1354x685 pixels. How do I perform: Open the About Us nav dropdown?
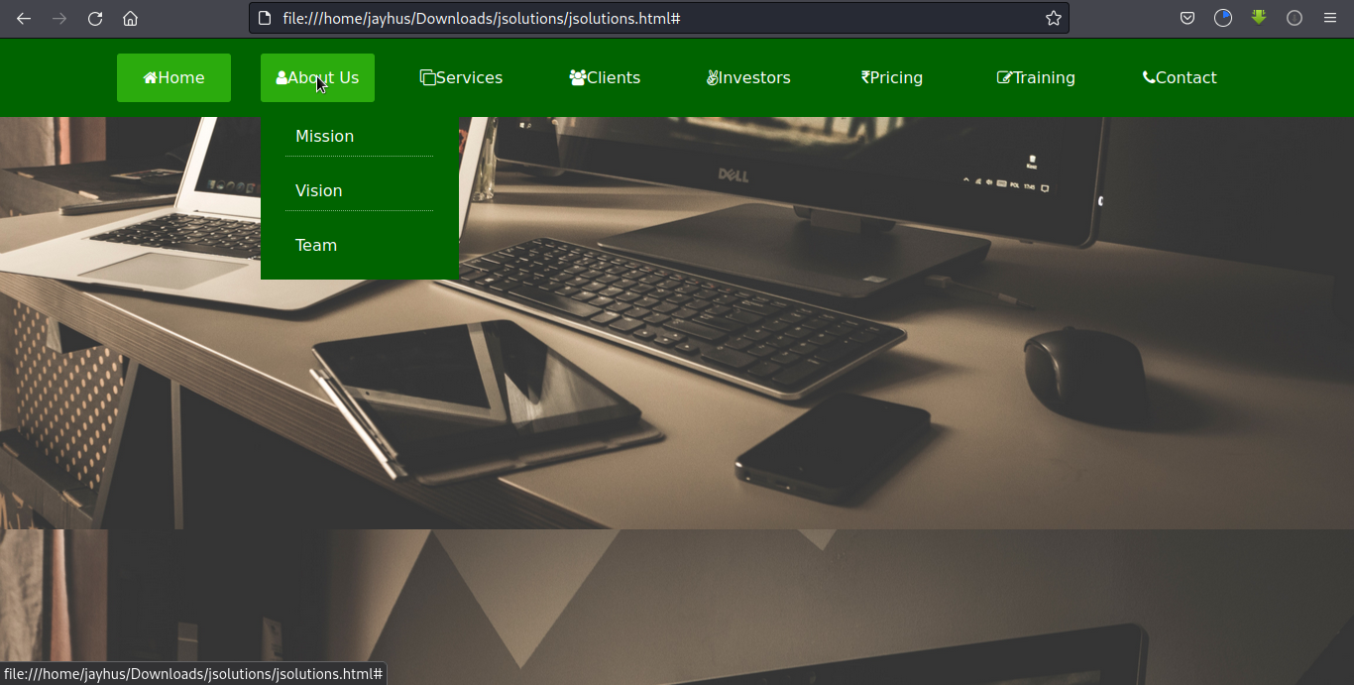point(317,77)
